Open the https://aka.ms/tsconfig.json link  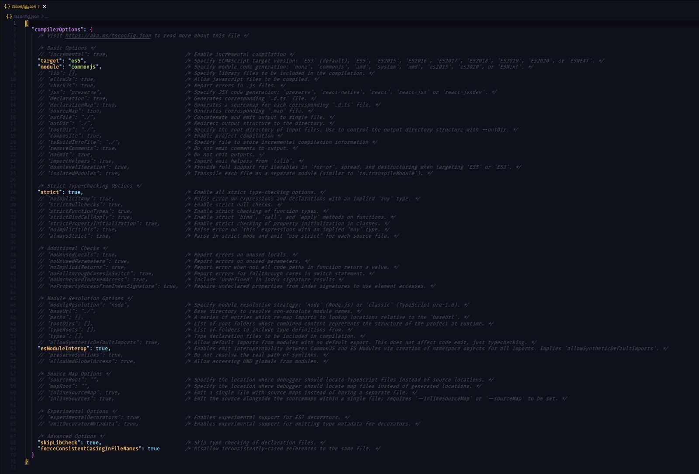[108, 36]
